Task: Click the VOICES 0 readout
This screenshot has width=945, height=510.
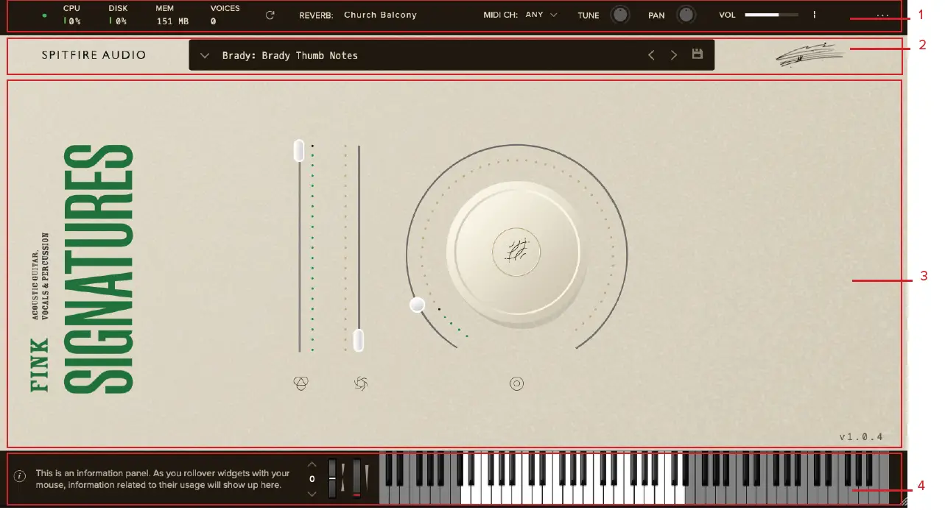Action: click(x=225, y=15)
